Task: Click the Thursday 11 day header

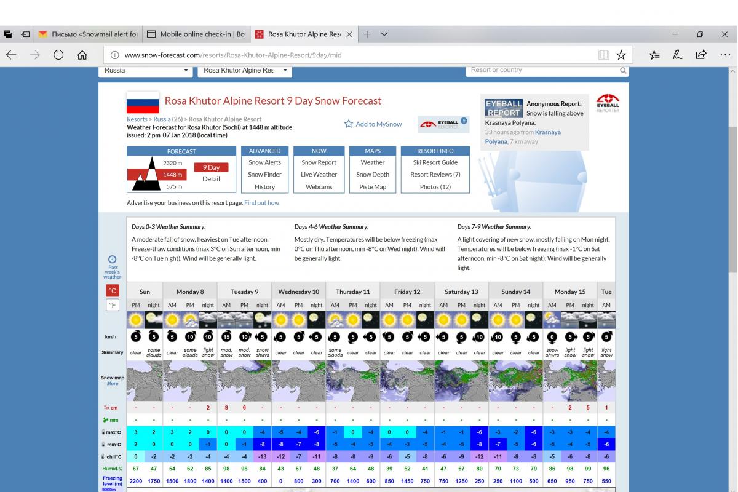Action: [353, 292]
